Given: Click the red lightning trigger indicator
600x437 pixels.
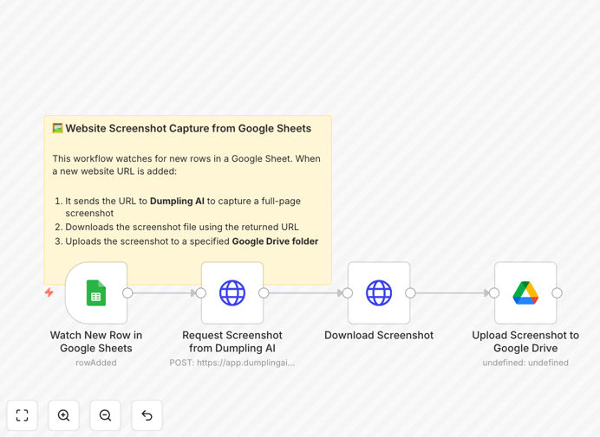Looking at the screenshot, I should pos(49,292).
